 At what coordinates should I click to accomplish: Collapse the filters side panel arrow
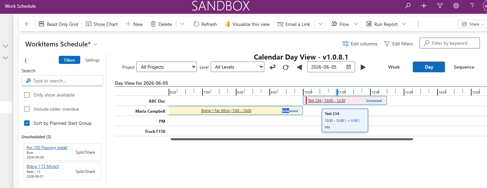[x=26, y=61]
